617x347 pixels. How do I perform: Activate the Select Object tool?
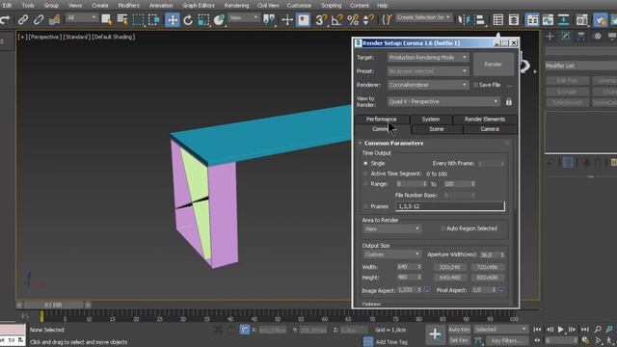106,19
